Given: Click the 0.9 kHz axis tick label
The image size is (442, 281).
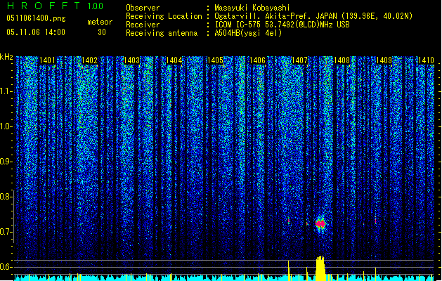Looking at the screenshot, I should point(6,162).
